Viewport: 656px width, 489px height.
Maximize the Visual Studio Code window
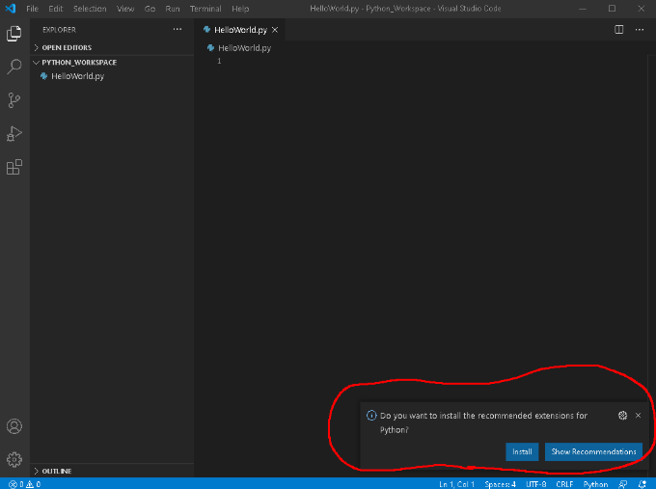[612, 9]
